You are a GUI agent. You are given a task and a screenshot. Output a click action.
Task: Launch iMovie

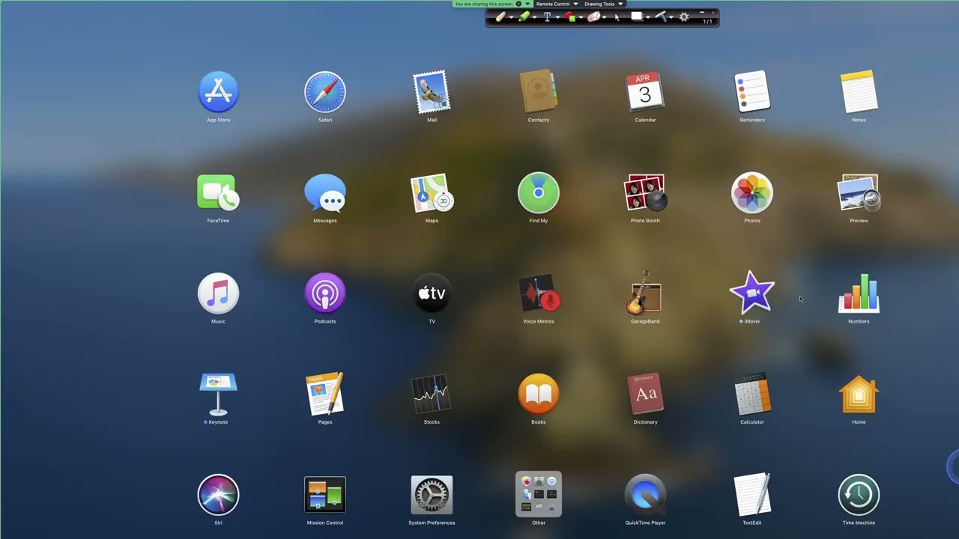coord(752,293)
